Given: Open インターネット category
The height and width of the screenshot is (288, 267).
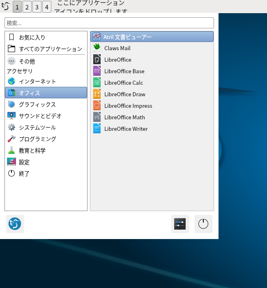Looking at the screenshot, I should (46, 81).
